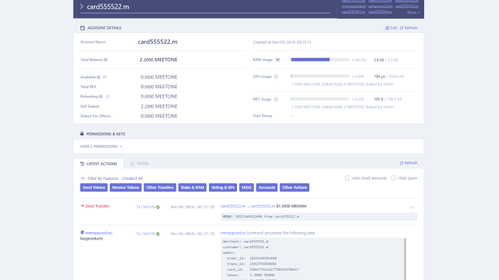Open recipient card555555.m link in transfer row
The image size is (499, 280).
[x=263, y=207]
